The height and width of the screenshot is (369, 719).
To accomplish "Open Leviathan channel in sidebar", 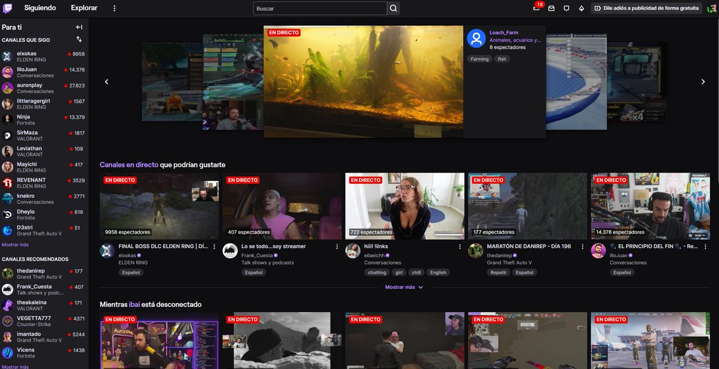I will [44, 152].
